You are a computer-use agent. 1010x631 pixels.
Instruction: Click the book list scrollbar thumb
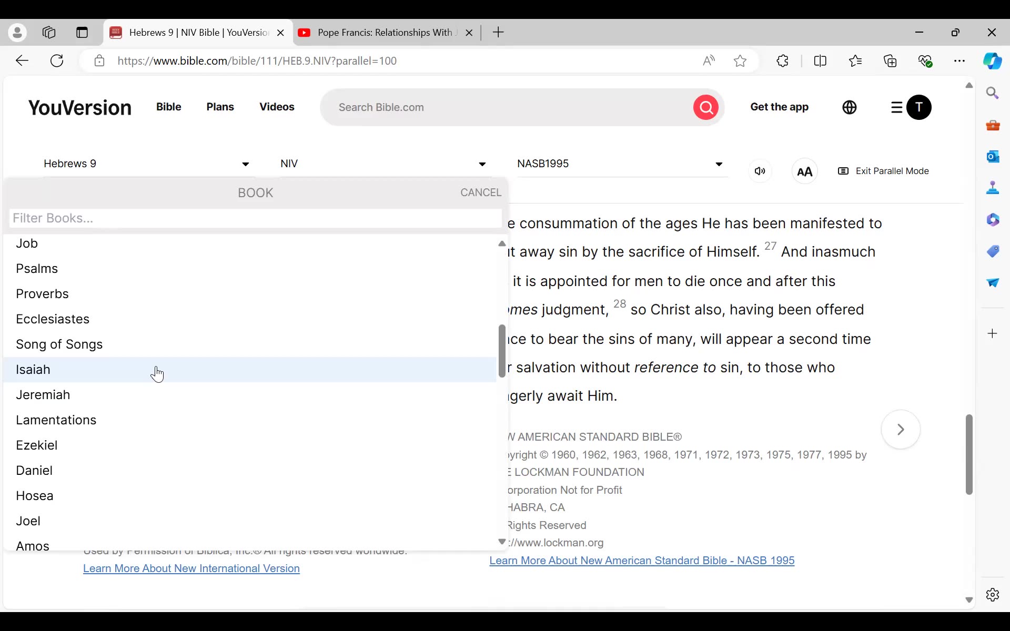click(x=502, y=351)
